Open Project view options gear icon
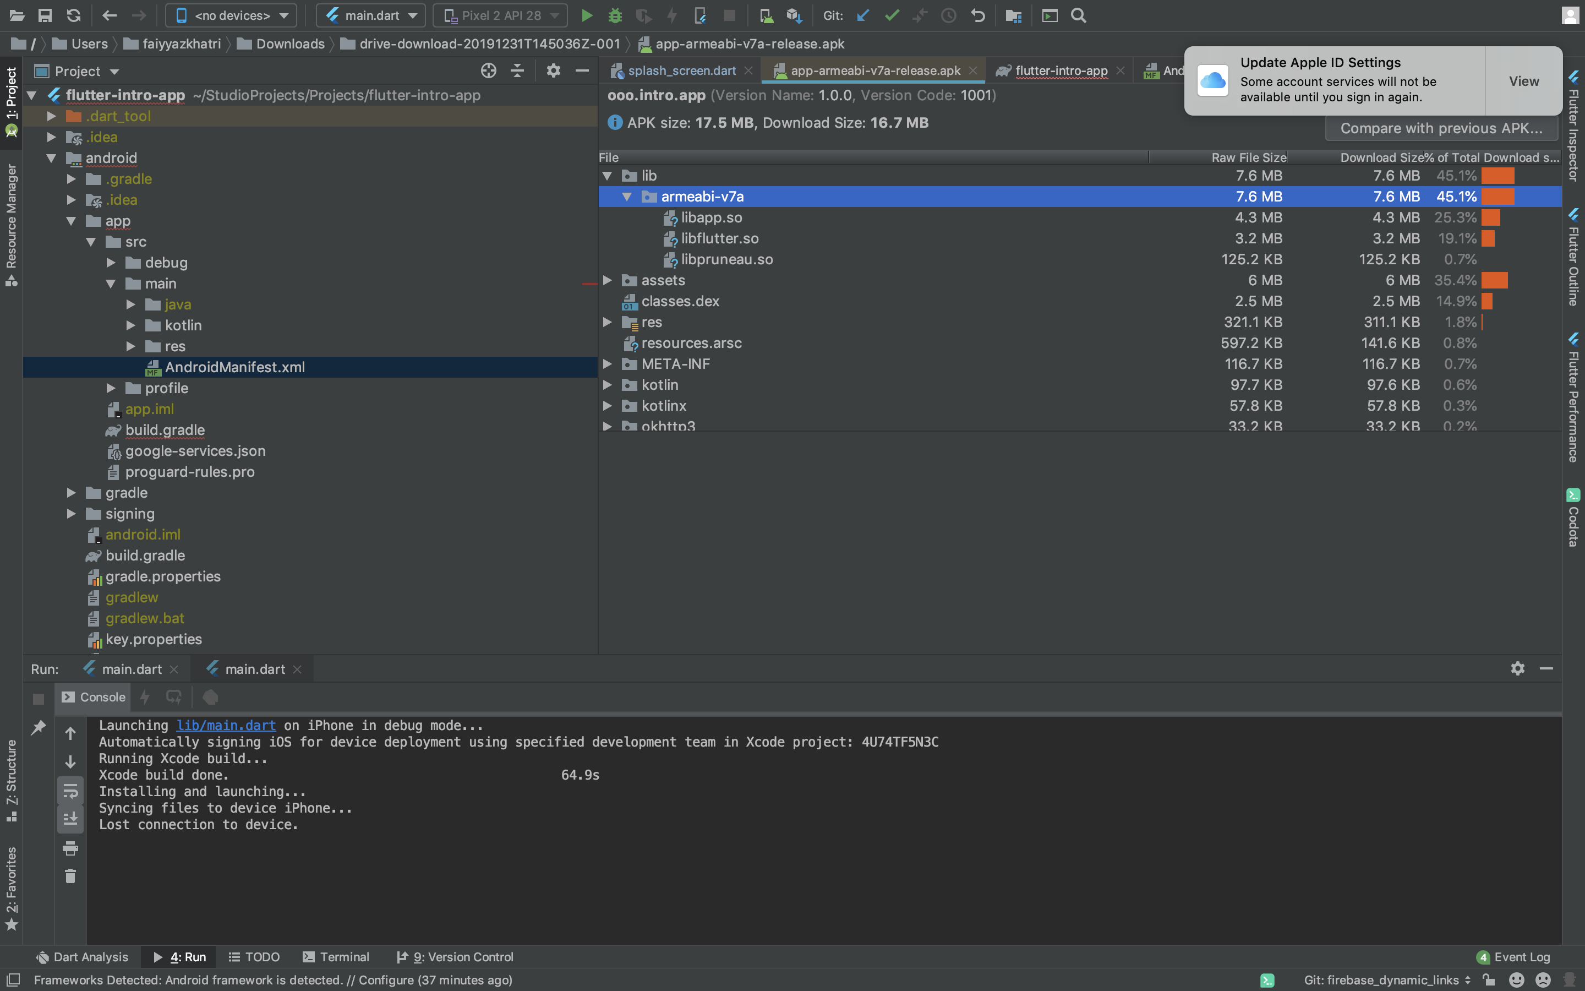The width and height of the screenshot is (1585, 991). pyautogui.click(x=554, y=71)
